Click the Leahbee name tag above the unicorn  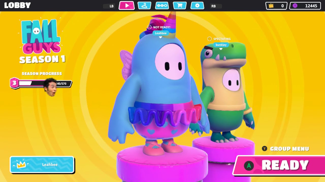click(160, 33)
